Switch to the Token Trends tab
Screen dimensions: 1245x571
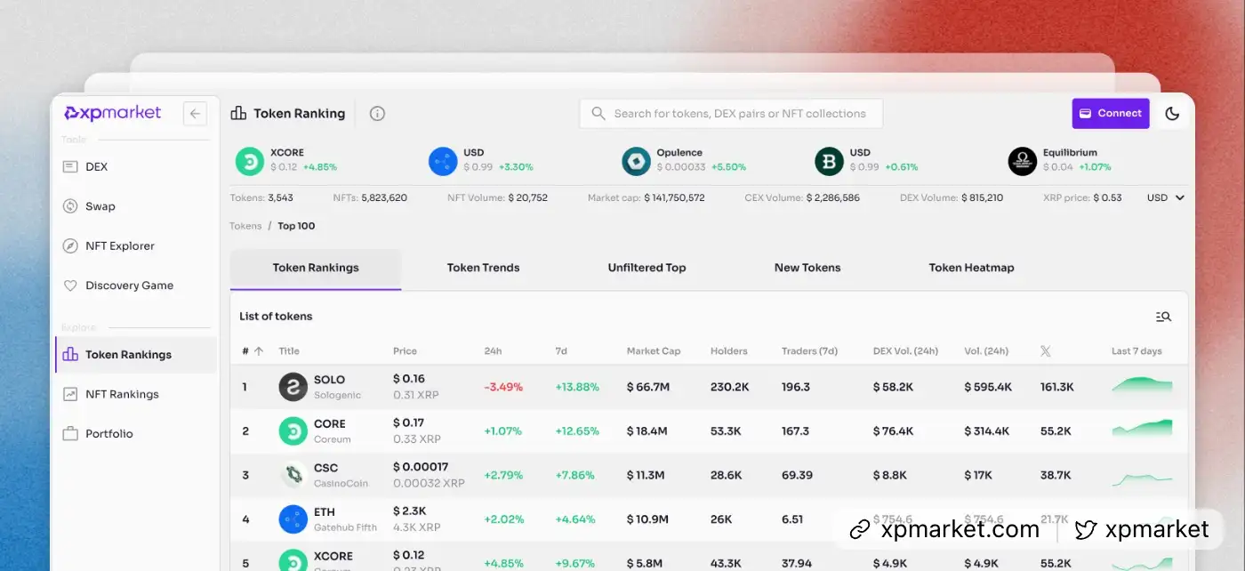tap(483, 268)
